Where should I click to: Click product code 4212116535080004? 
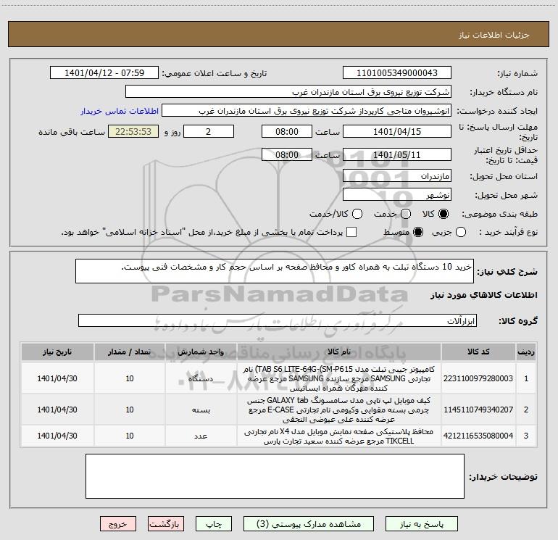[478, 436]
